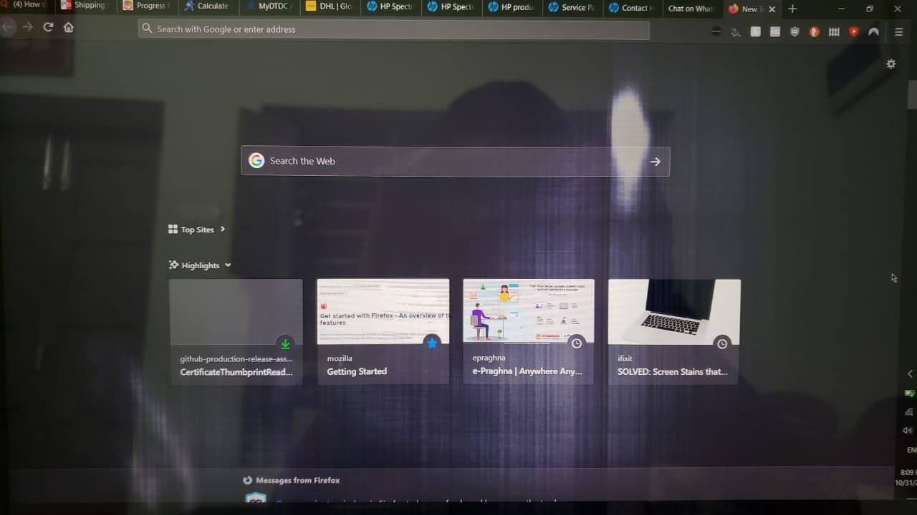Image resolution: width=917 pixels, height=515 pixels.
Task: Toggle the volume speaker tray icon
Action: click(x=908, y=431)
